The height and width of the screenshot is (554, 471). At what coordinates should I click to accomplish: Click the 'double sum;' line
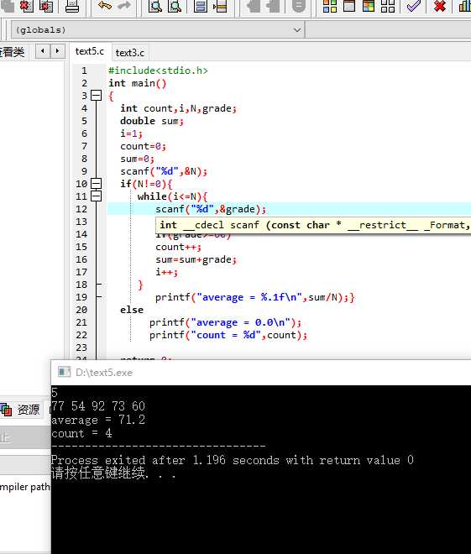pos(152,121)
